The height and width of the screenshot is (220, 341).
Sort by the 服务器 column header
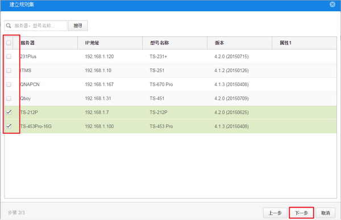(x=45, y=43)
